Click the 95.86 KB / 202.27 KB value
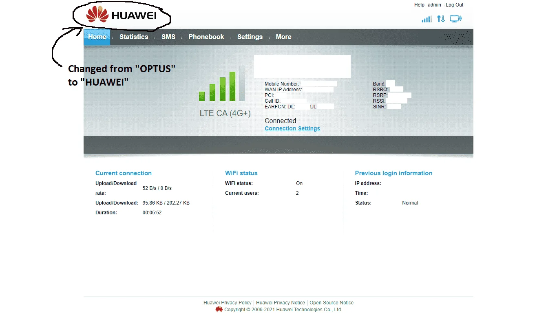This screenshot has height=317, width=557. tap(166, 203)
